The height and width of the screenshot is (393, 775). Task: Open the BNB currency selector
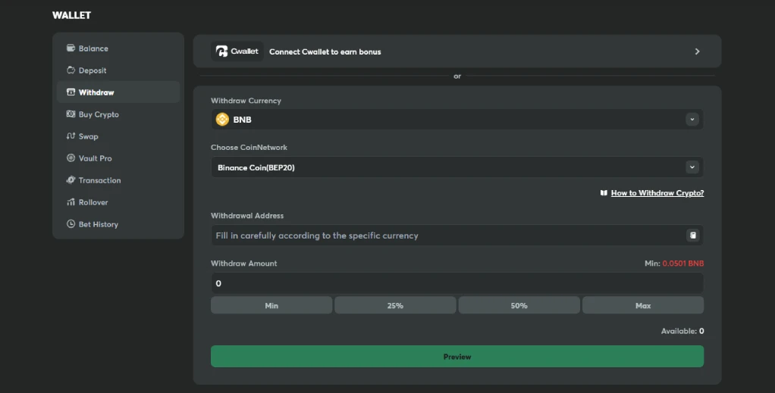coord(457,120)
